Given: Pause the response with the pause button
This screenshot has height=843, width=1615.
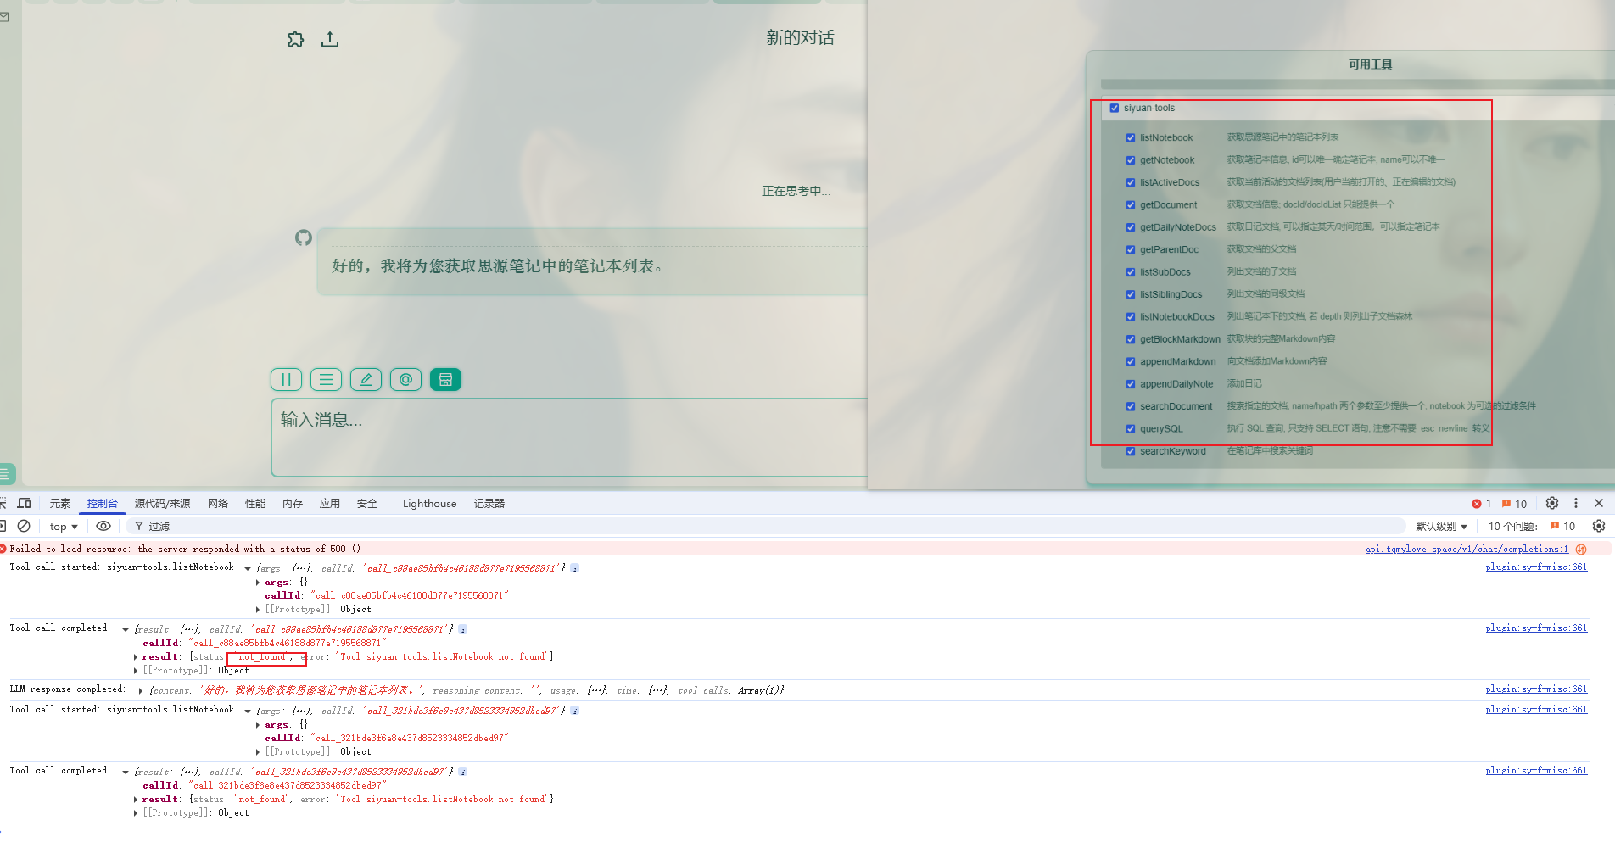Looking at the screenshot, I should 287,380.
